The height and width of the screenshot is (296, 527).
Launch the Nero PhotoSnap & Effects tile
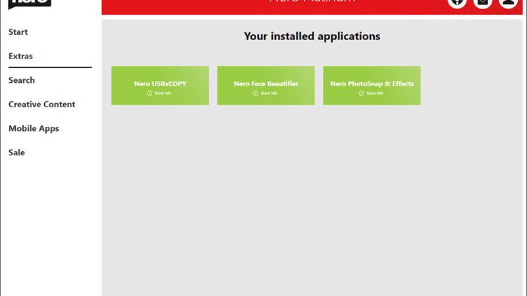pos(372,86)
